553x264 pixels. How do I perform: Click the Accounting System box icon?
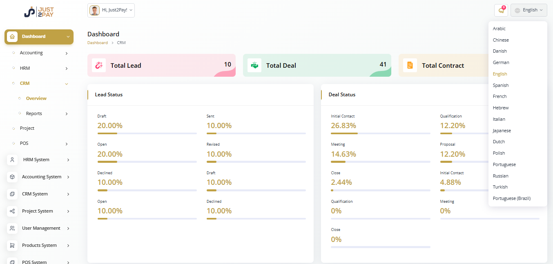click(12, 177)
